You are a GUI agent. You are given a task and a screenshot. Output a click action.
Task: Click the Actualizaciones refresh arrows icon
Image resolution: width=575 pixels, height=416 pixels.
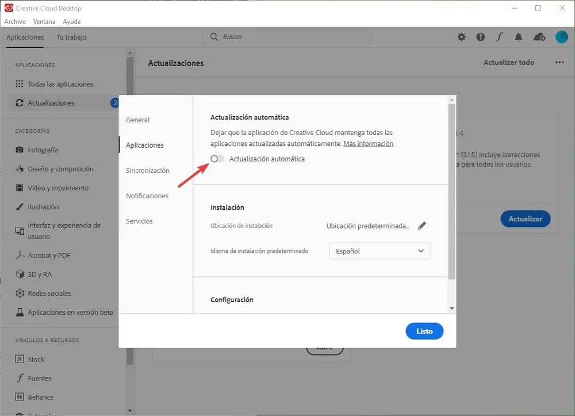[20, 103]
